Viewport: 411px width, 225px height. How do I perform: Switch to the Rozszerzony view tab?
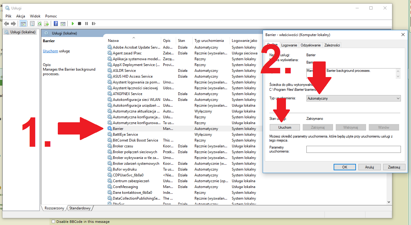[x=54, y=208]
